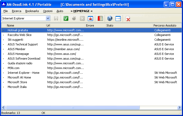The image size is (183, 116).
Task: Sort by the Nome column header
Action: coord(26,25)
